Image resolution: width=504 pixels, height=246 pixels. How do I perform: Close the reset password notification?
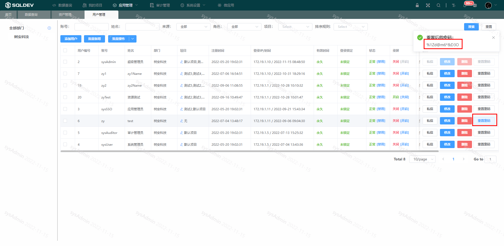click(493, 38)
